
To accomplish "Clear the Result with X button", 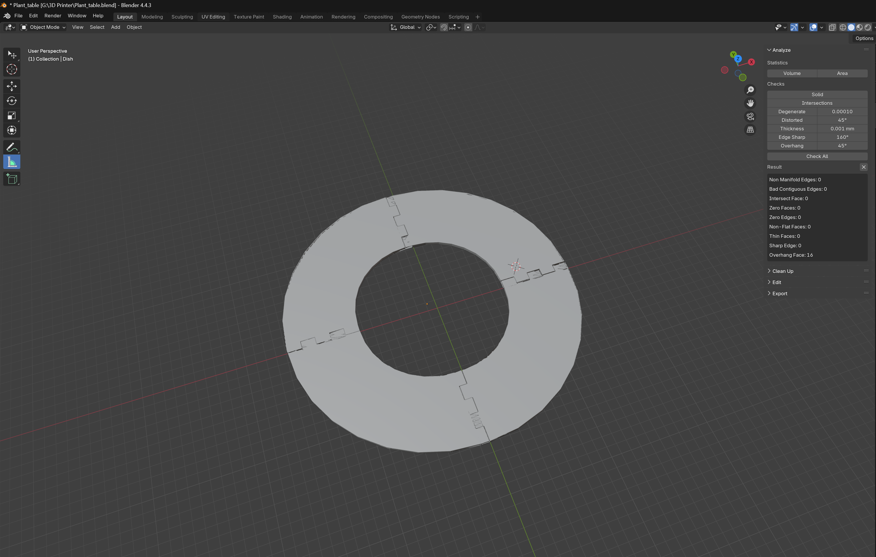I will [864, 167].
